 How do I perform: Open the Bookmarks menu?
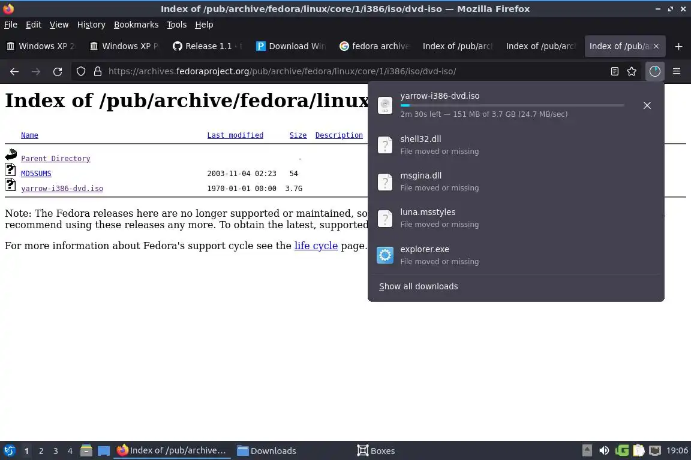point(136,25)
